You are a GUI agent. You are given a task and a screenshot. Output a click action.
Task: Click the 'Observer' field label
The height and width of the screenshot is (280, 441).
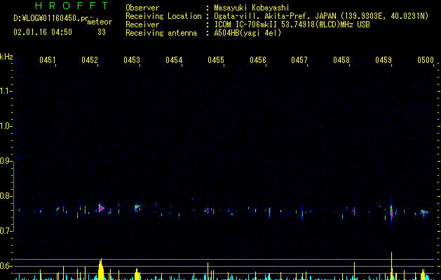click(142, 8)
